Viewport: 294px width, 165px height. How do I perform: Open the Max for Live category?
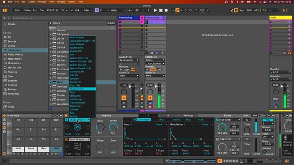click(14, 67)
